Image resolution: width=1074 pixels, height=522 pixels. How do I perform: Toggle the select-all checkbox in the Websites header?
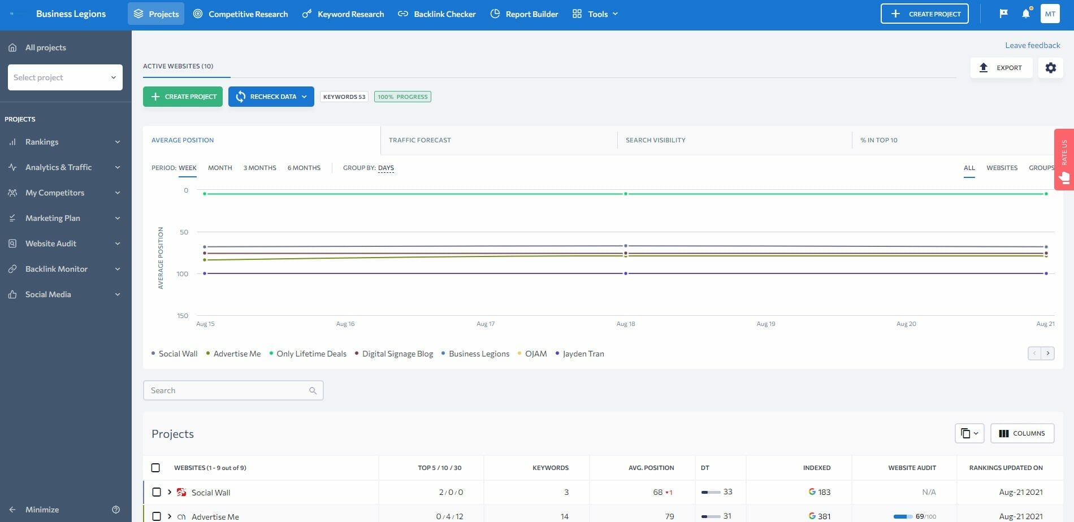(155, 467)
